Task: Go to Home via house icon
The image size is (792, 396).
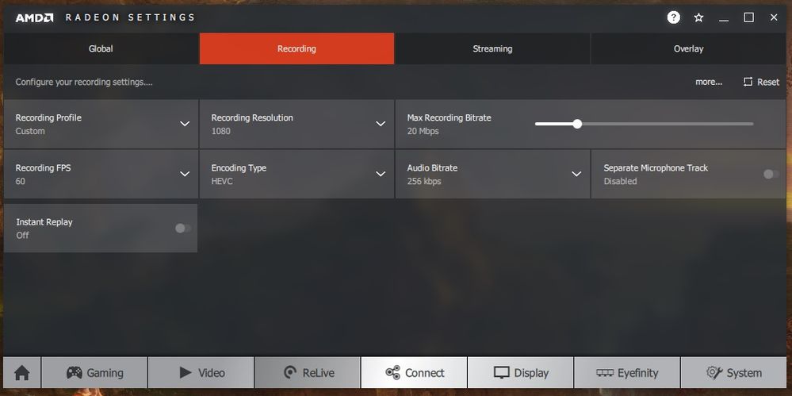Action: point(21,373)
